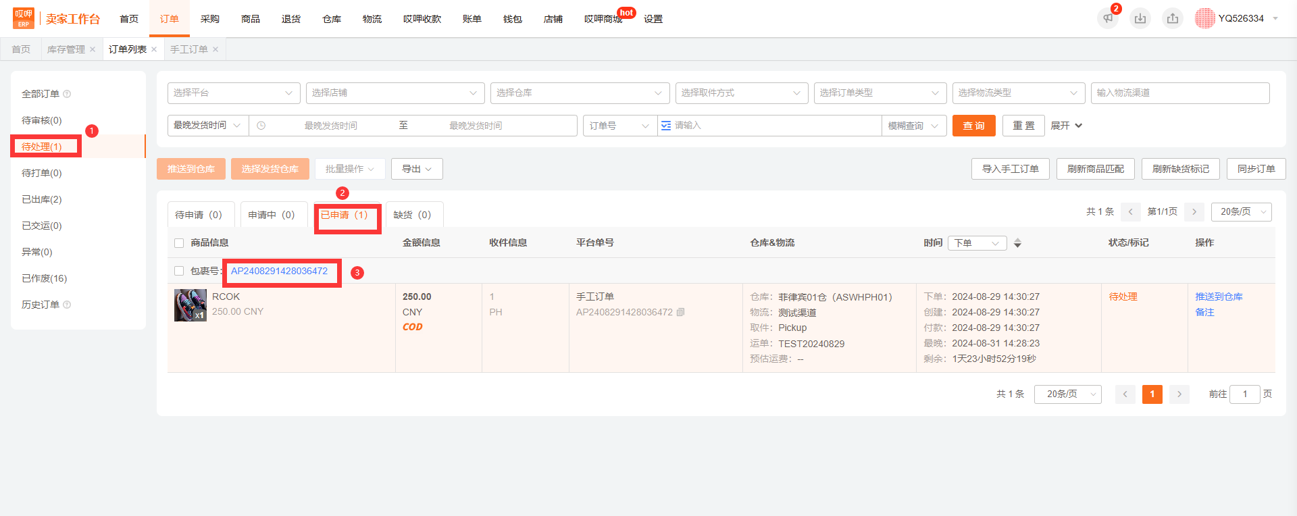Open the 下单 time type dropdown
Image resolution: width=1297 pixels, height=516 pixels.
[x=977, y=243]
